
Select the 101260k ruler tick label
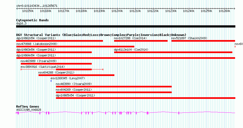pos(224,11)
